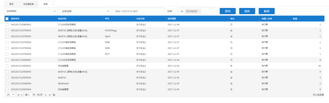Click the order number SKD2017120800003
Image resolution: width=329 pixels, height=103 pixels.
click(x=21, y=25)
